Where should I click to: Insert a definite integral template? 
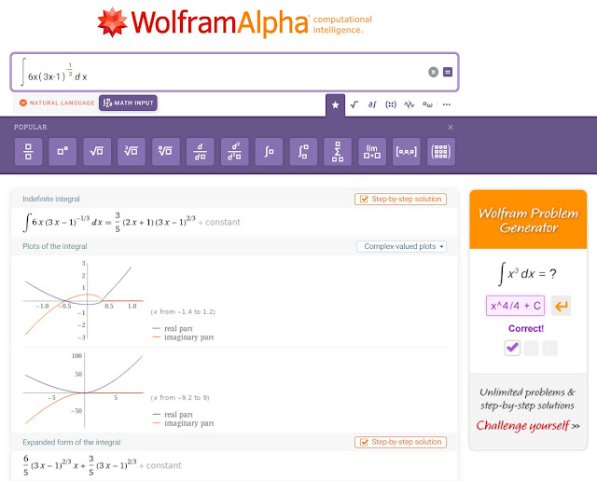303,152
